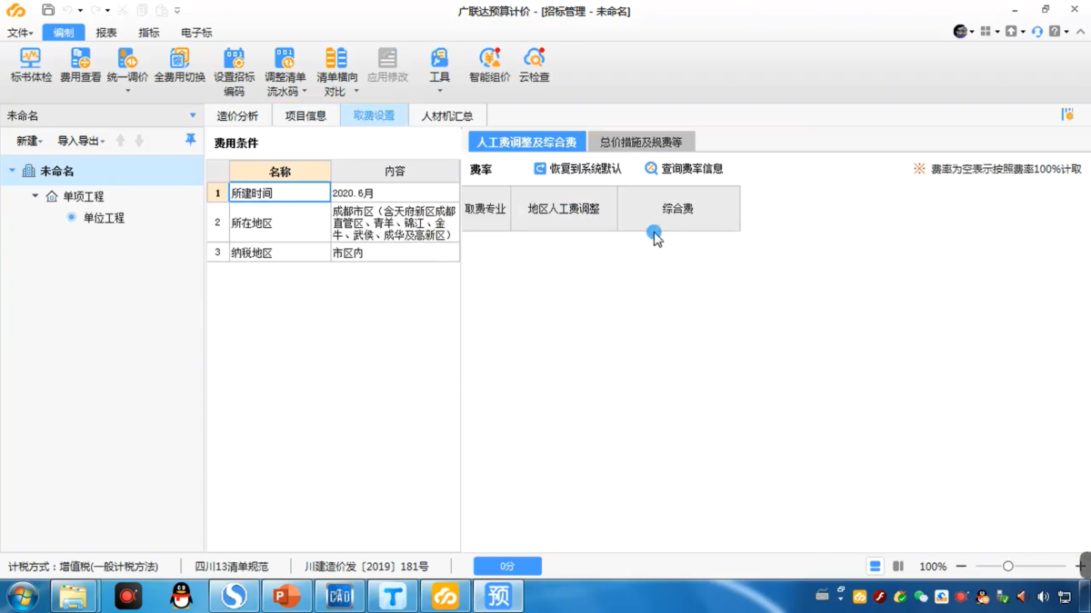Screen dimensions: 1091x613
Task: Open the 取费设置 tab
Action: click(x=374, y=116)
